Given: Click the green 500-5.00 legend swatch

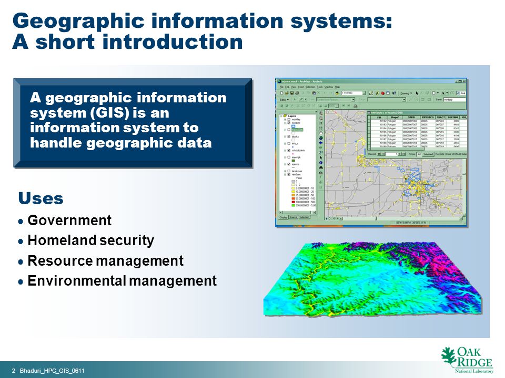Looking at the screenshot, I should (293, 205).
